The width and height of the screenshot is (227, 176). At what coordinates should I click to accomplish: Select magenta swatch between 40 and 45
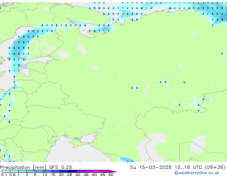click(x=97, y=171)
